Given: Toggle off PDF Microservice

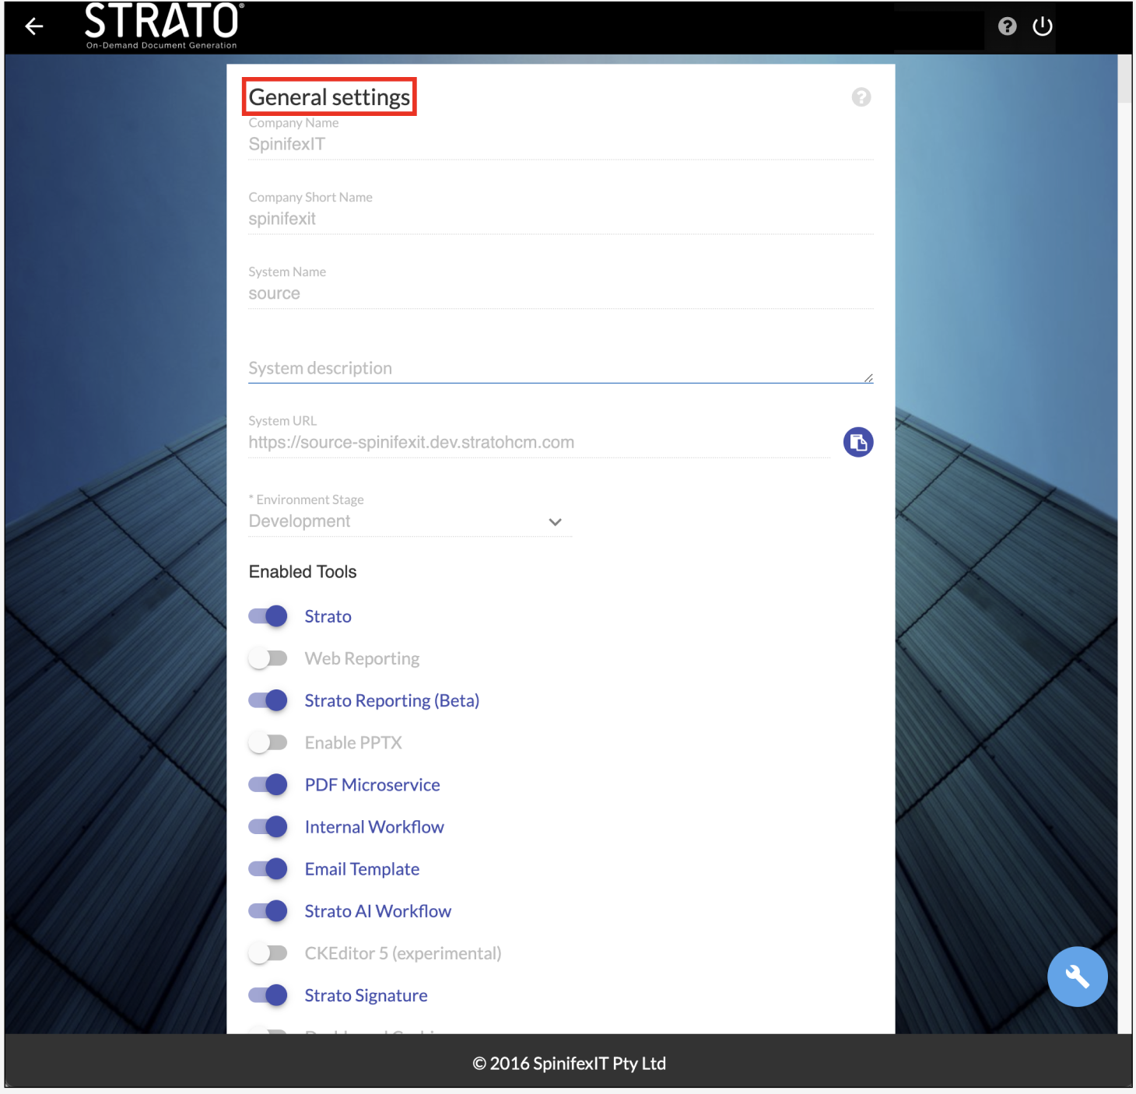Looking at the screenshot, I should (x=268, y=784).
